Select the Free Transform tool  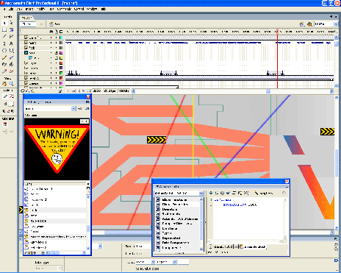click(4, 29)
